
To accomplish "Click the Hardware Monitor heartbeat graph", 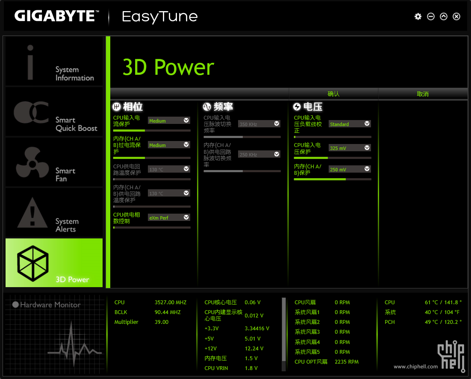I will tap(75, 344).
